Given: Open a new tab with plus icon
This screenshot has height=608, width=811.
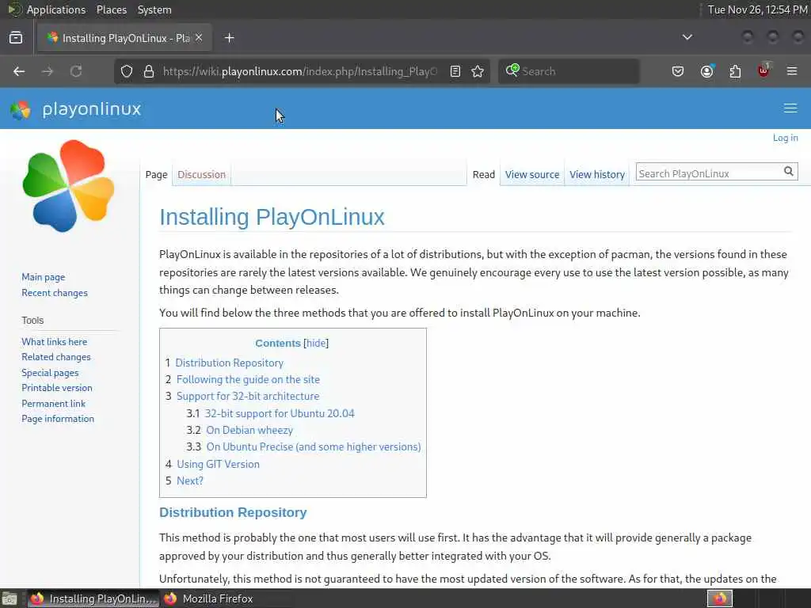Looking at the screenshot, I should (229, 38).
